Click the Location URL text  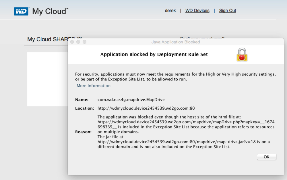tap(146, 108)
